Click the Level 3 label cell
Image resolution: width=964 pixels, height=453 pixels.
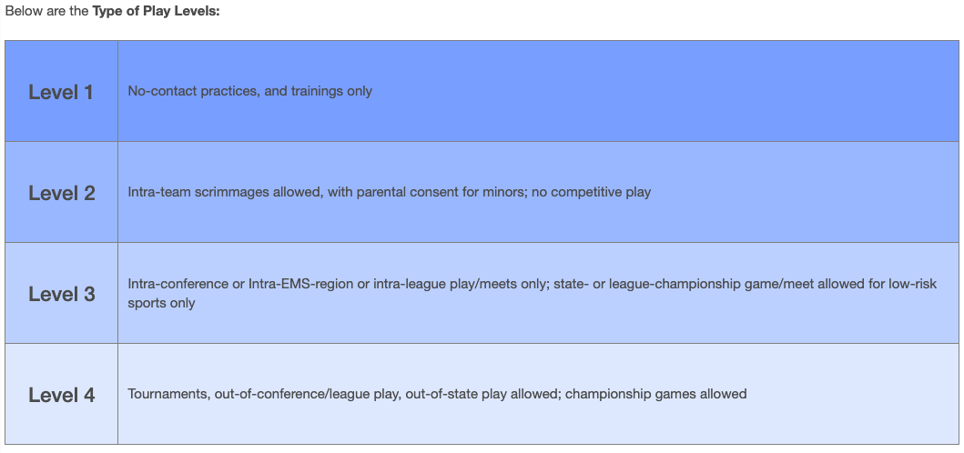[62, 293]
